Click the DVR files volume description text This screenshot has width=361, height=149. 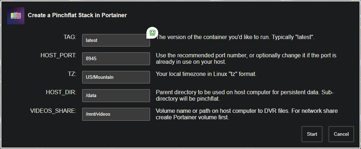pos(247,114)
